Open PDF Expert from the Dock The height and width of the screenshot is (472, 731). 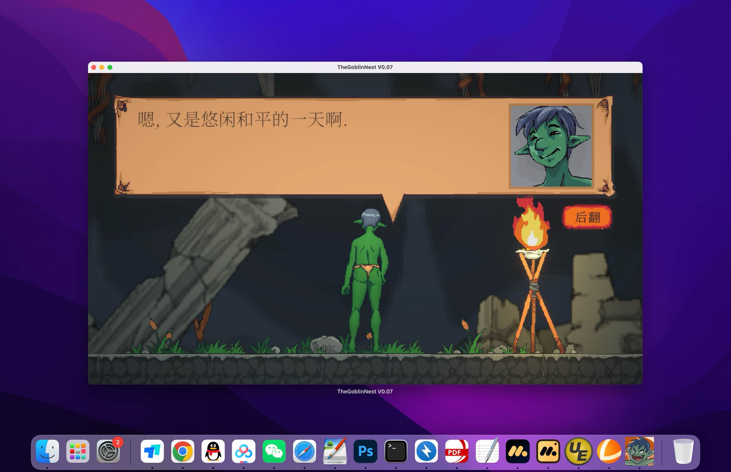pos(456,451)
